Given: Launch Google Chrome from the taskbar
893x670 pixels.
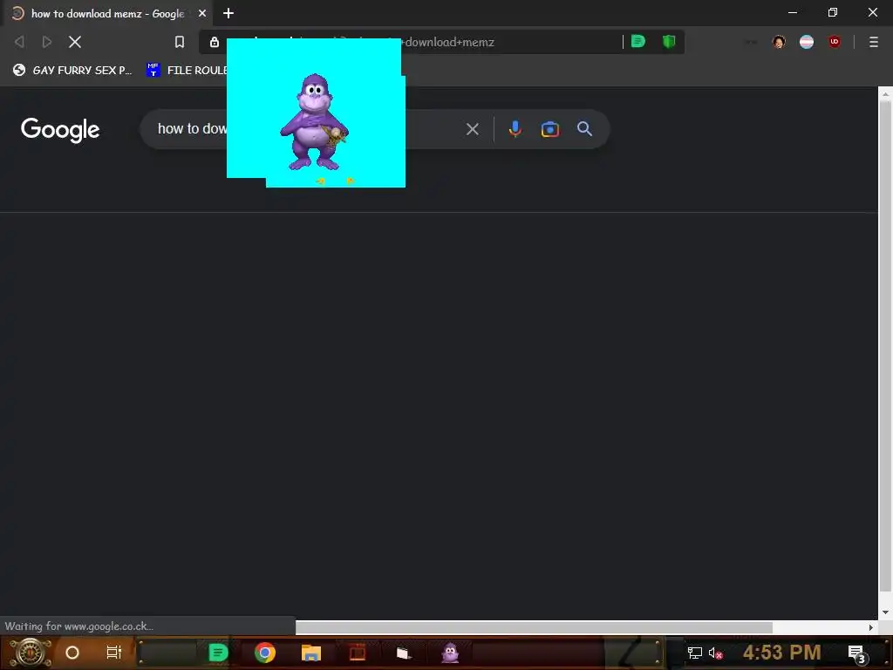Looking at the screenshot, I should (265, 653).
